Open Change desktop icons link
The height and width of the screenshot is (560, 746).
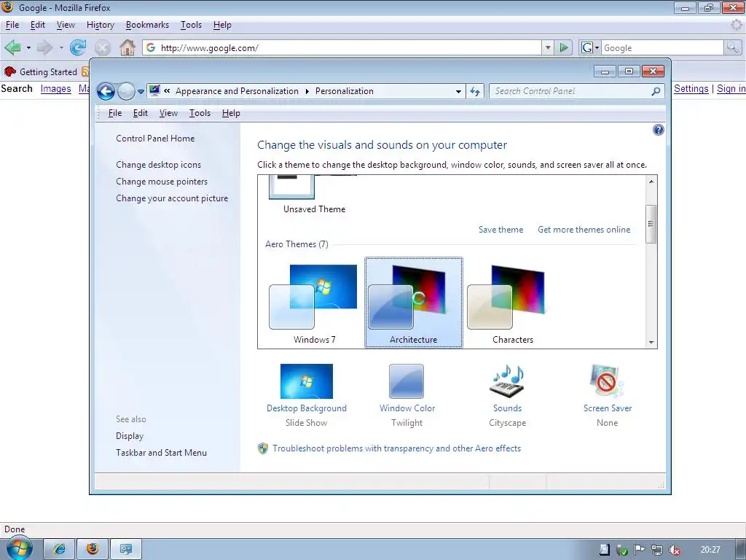click(x=158, y=165)
